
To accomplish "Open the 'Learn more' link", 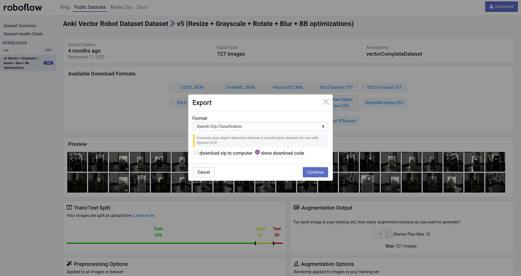I will 144,215.
